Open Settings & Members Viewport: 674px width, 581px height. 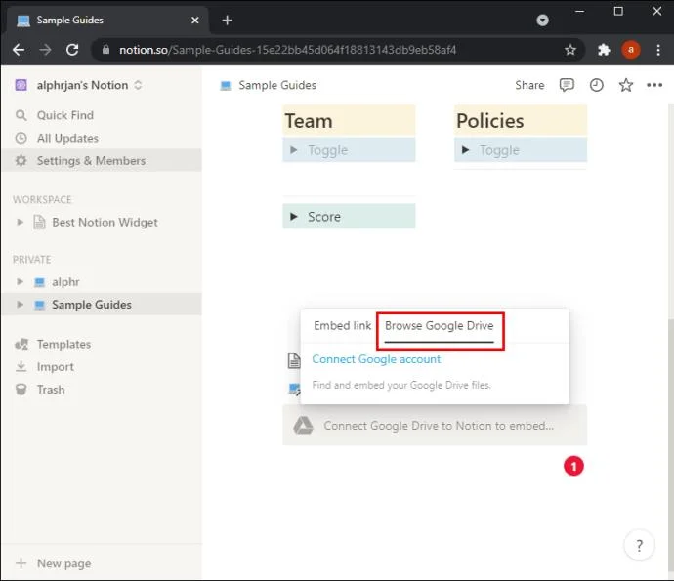coord(102,161)
